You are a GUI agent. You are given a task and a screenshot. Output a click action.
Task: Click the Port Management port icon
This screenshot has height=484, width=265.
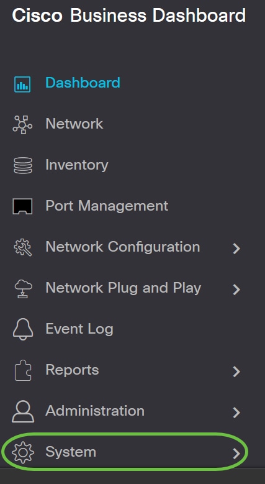(22, 206)
